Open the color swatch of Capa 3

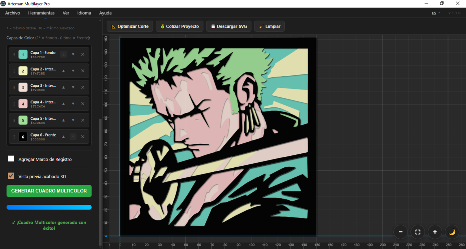23,87
